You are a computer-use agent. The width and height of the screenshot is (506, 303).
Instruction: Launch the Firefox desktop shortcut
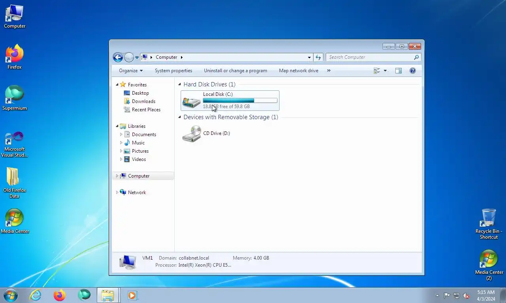[x=15, y=57]
